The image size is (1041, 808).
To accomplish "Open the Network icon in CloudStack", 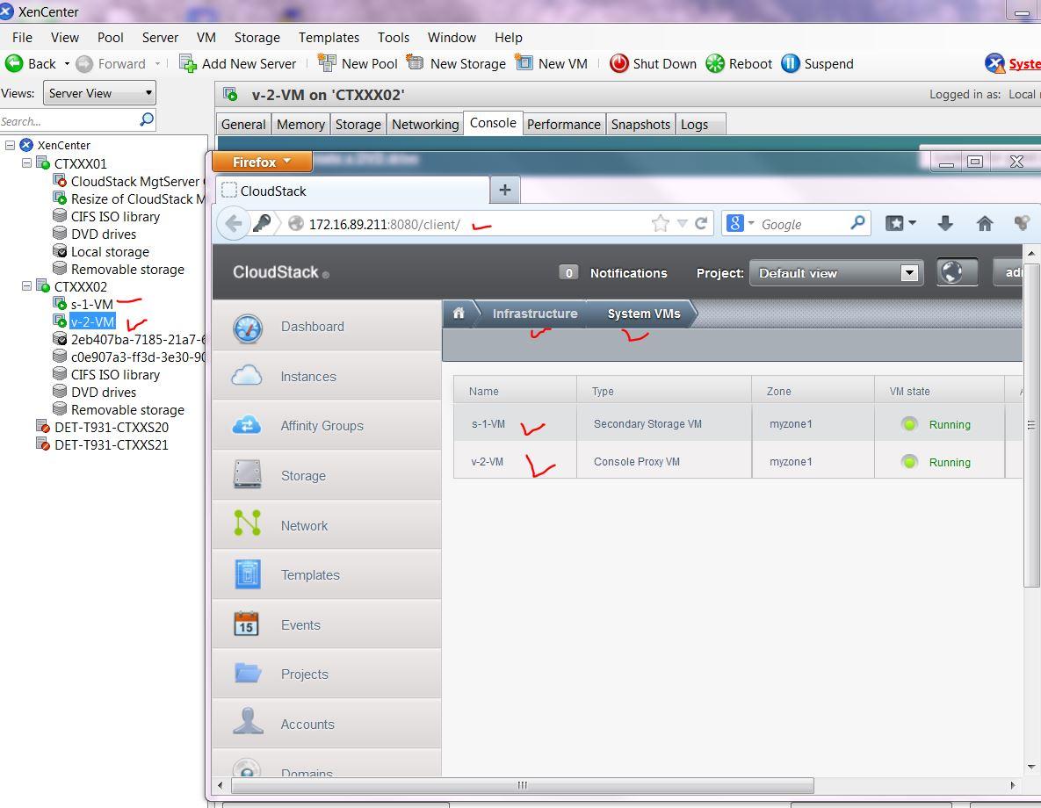I will [247, 523].
